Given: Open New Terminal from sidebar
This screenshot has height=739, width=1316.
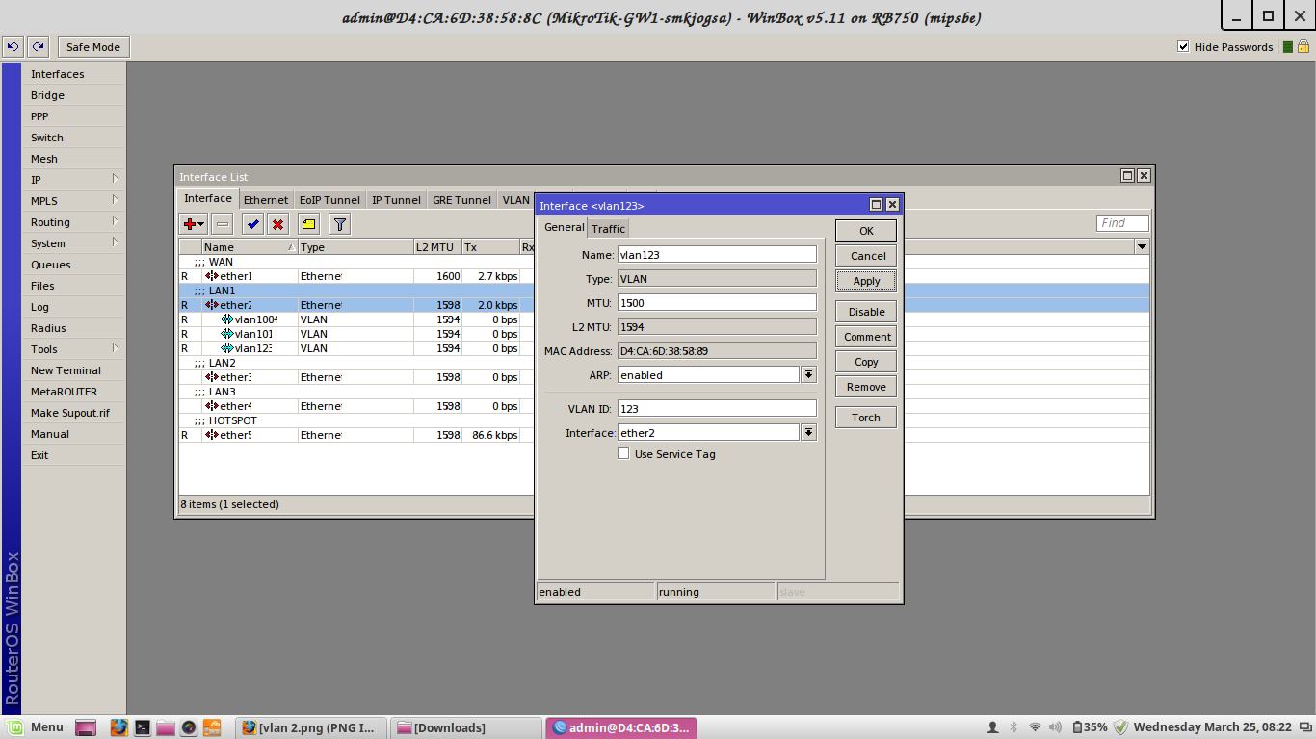Looking at the screenshot, I should point(74,370).
